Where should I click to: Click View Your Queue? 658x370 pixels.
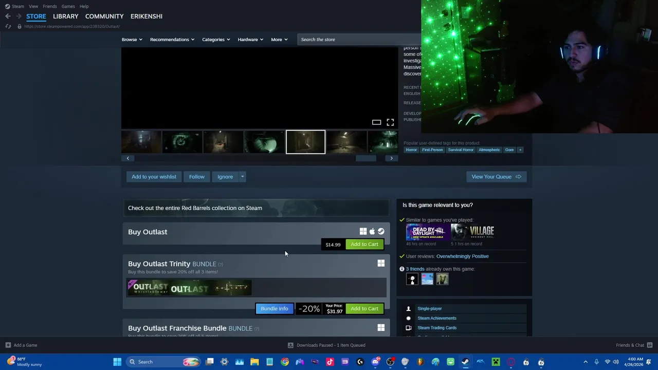click(x=496, y=177)
